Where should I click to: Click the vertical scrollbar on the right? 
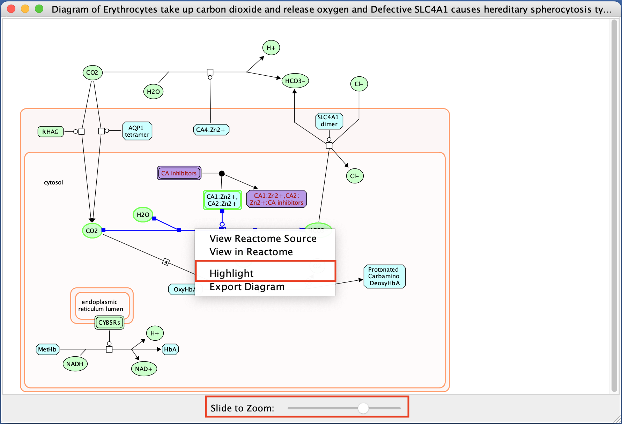pyautogui.click(x=614, y=206)
